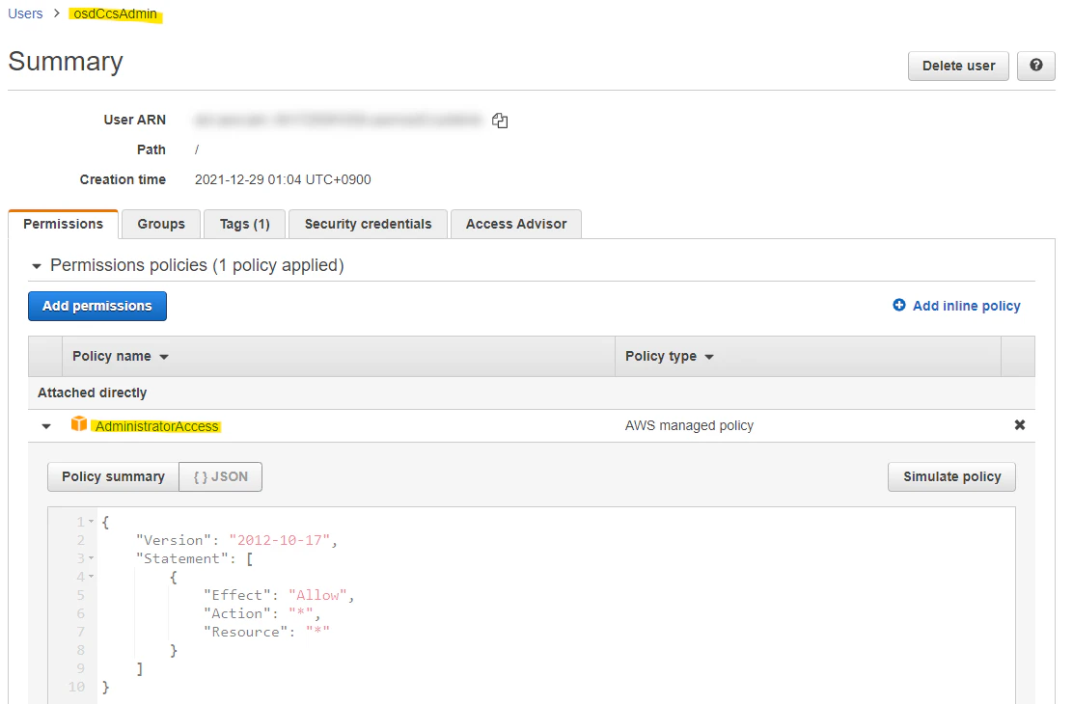This screenshot has width=1073, height=704.
Task: Collapse the Permissions policies section
Action: (x=37, y=266)
